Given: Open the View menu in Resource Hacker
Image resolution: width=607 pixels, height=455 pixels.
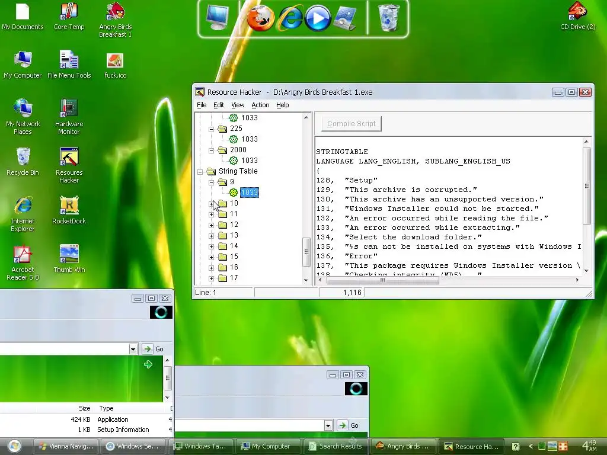Looking at the screenshot, I should click(238, 105).
